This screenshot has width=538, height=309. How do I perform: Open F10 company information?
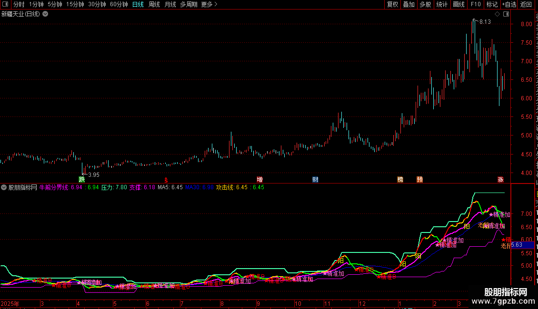(476, 4)
